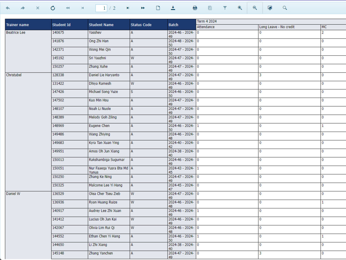Open the export download menu

pos(173,8)
